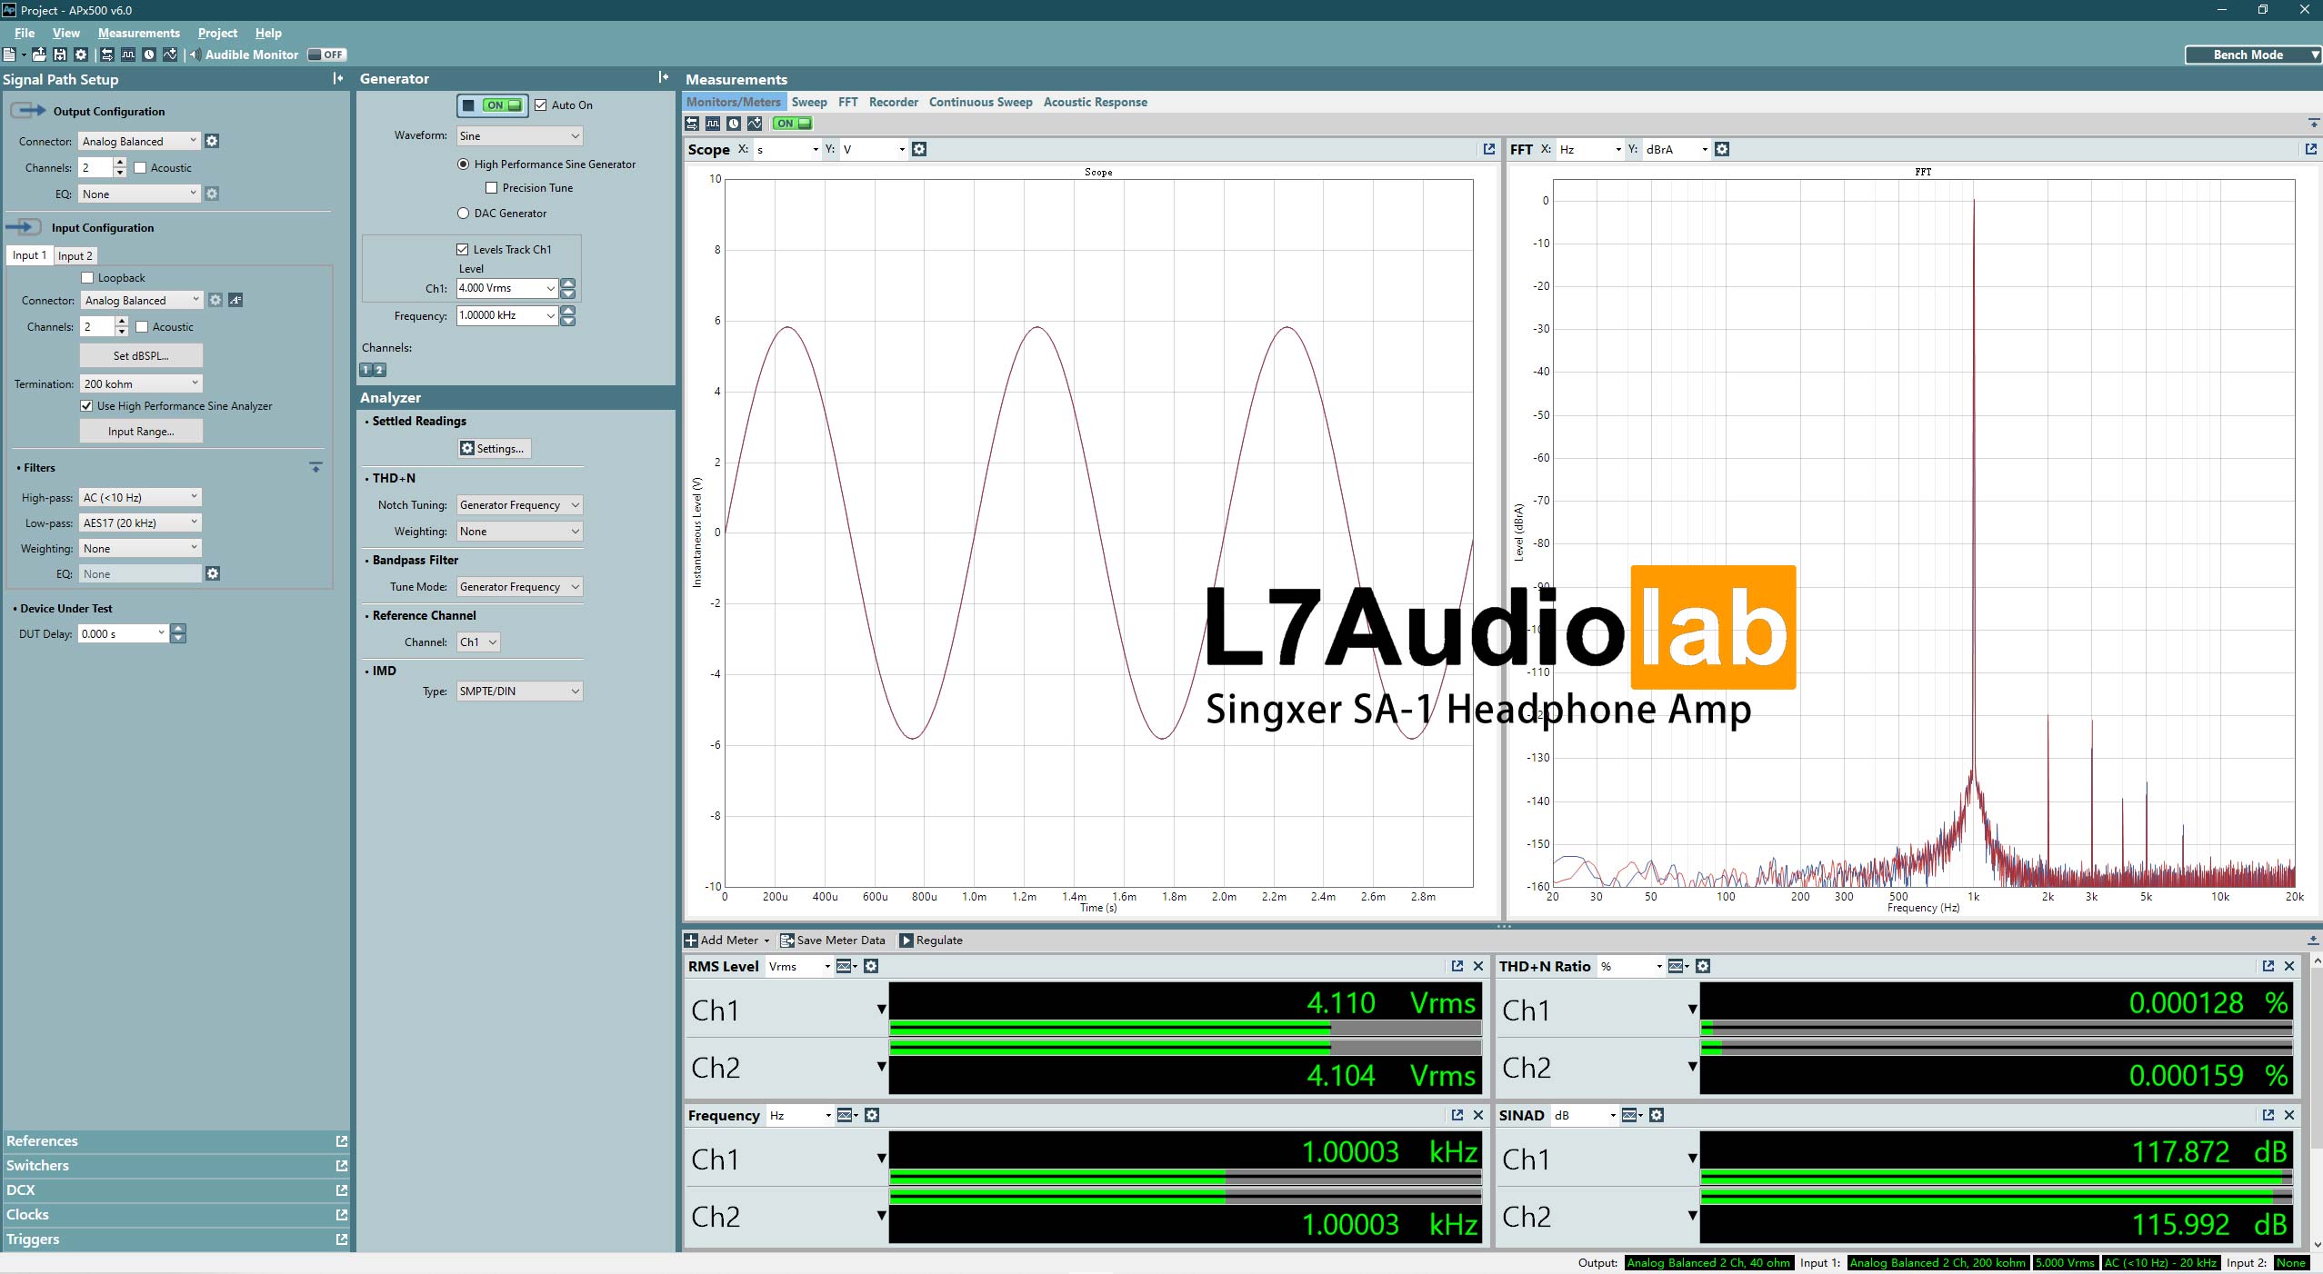Click the output Connector settings gear icon

tap(212, 141)
